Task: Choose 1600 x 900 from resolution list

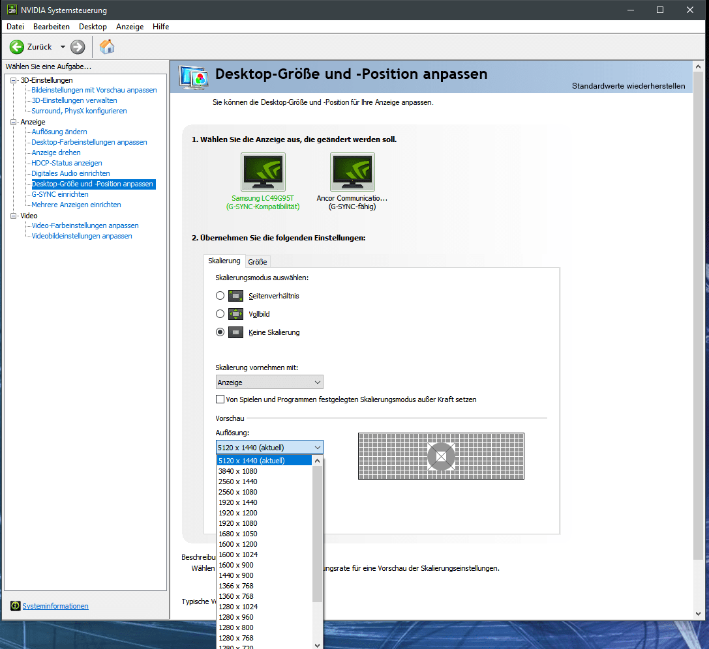Action: tap(265, 565)
